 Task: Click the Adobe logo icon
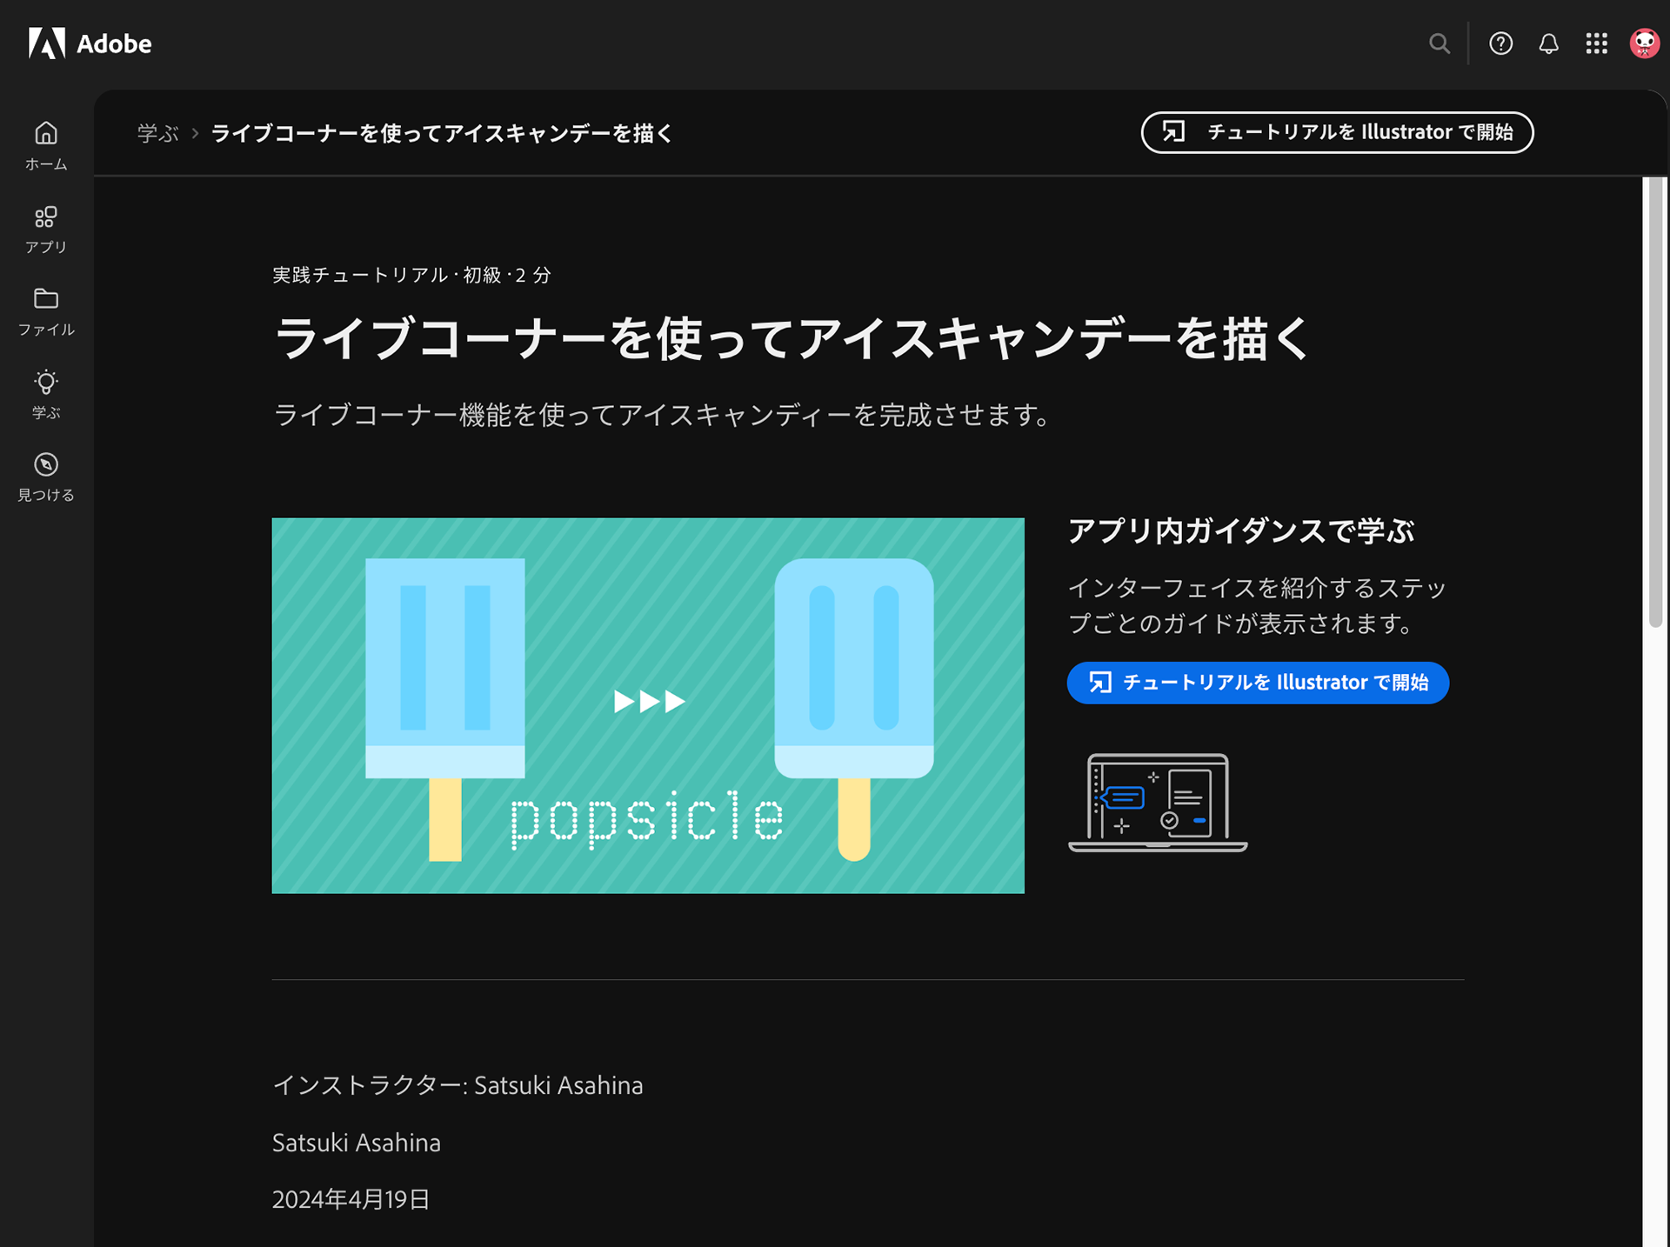(x=46, y=43)
